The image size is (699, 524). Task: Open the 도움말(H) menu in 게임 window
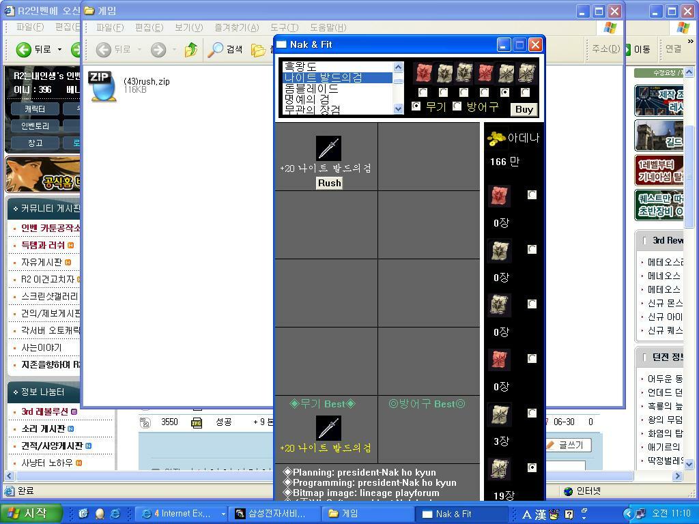coord(328,27)
